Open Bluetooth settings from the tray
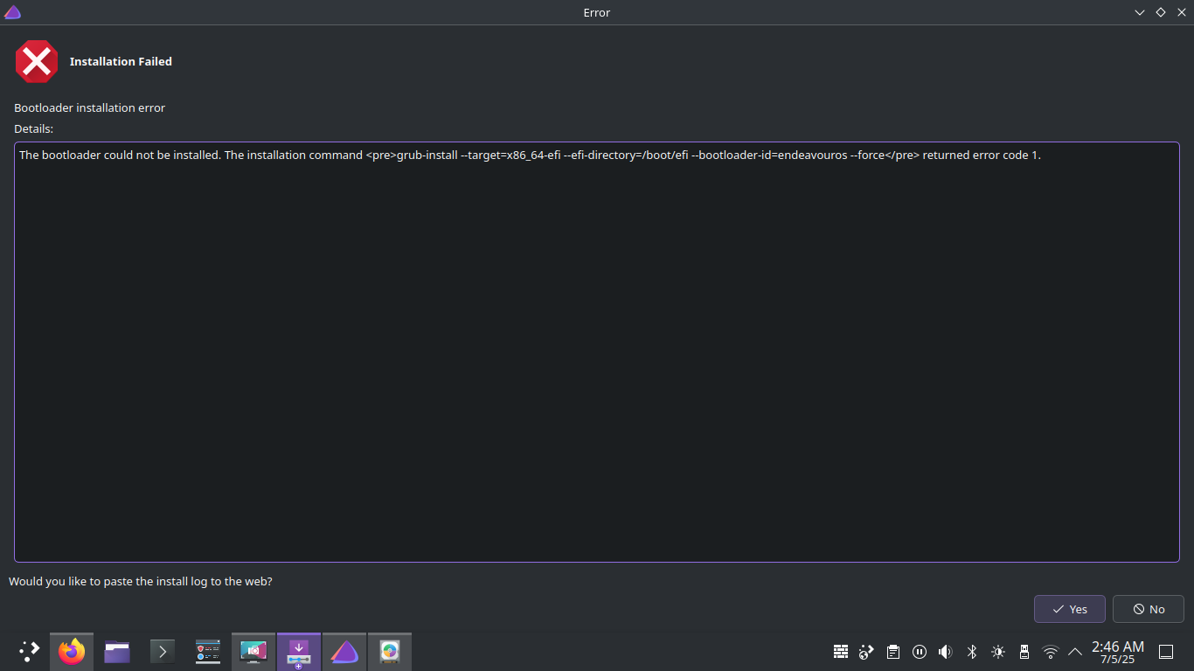Image resolution: width=1194 pixels, height=671 pixels. coord(971,652)
